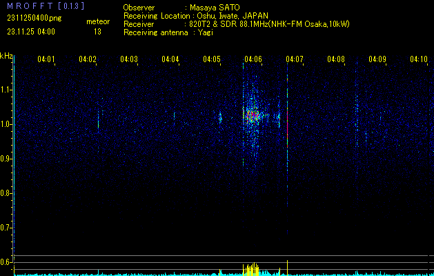The image size is (434, 276).
Task: Select the 0.7 kHz frequency label
Action: tap(6, 227)
